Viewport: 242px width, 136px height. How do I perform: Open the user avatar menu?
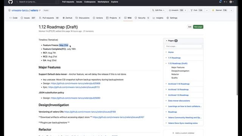coord(231,2)
